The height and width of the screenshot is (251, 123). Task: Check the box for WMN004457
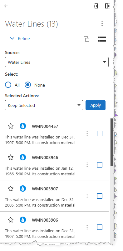tap(100, 133)
